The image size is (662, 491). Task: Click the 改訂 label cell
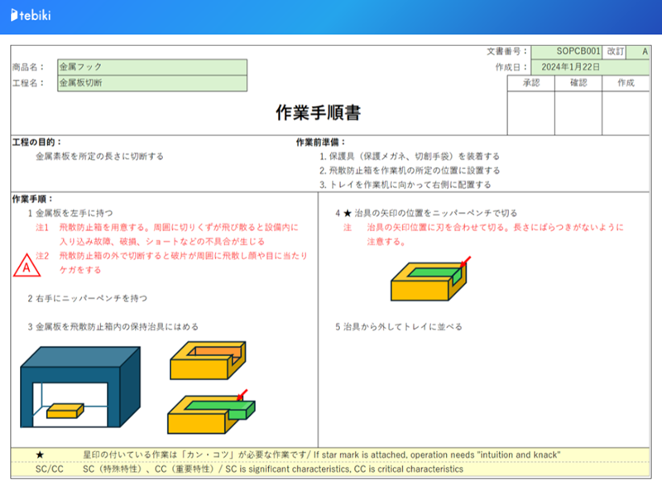coord(615,51)
